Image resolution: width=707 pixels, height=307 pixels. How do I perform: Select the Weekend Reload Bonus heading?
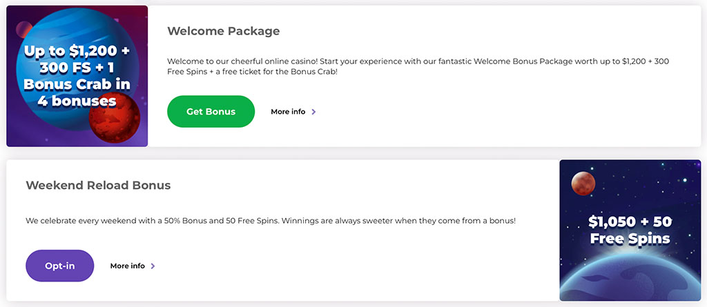point(98,185)
